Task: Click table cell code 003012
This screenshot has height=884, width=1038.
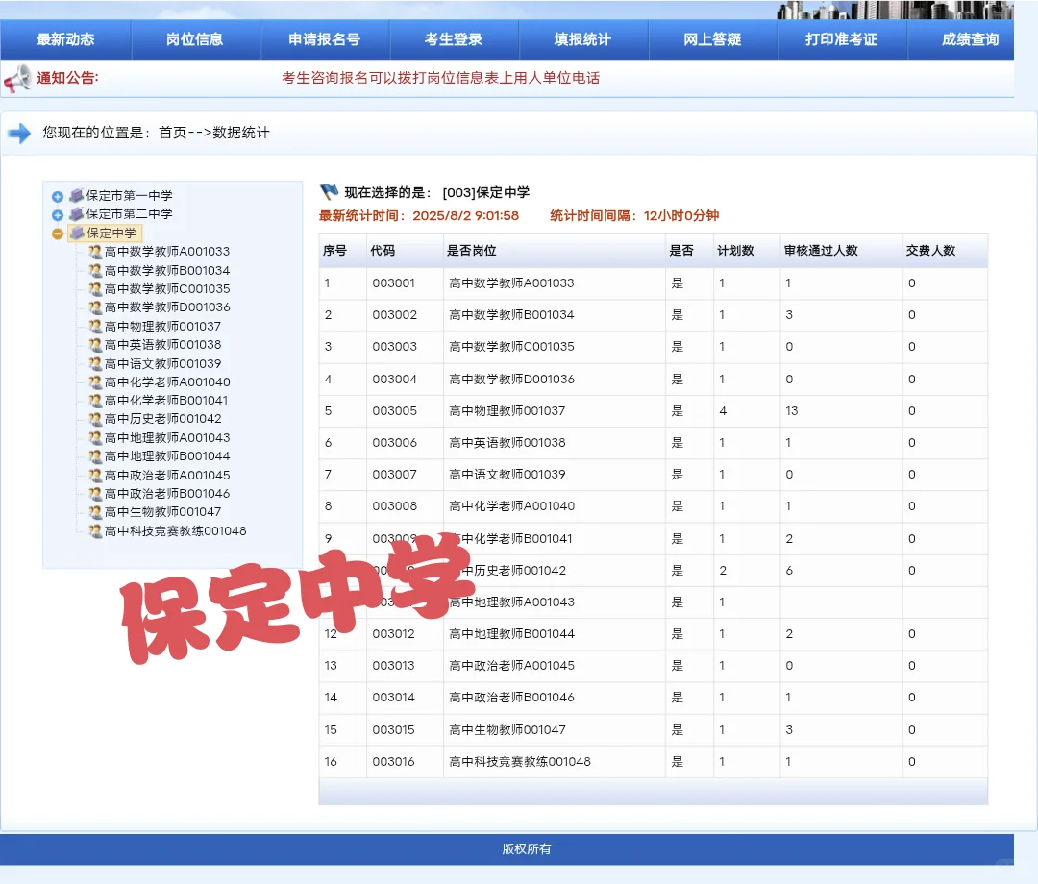Action: [x=394, y=634]
